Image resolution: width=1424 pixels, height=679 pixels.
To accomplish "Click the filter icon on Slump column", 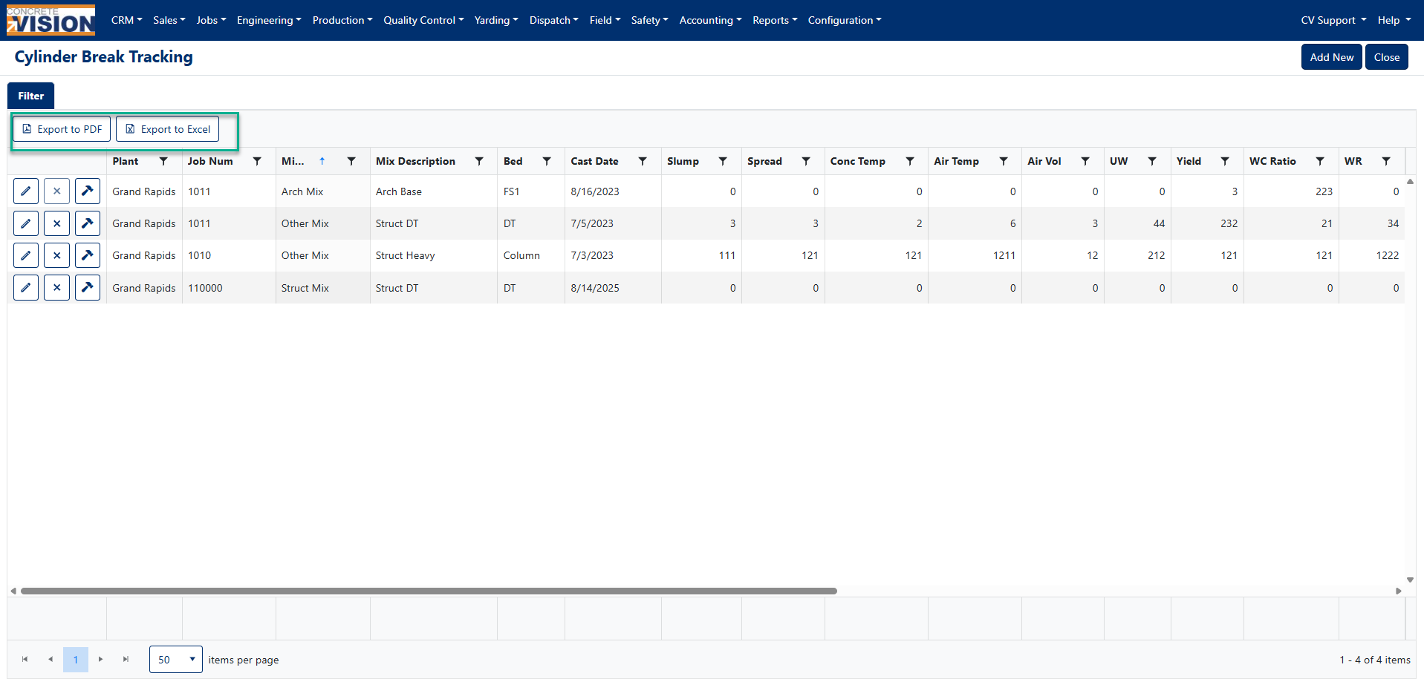I will [723, 161].
